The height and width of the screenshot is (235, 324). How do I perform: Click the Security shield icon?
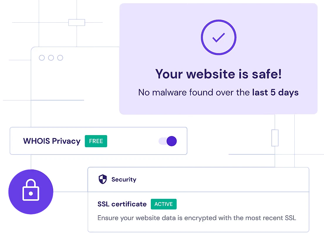pyautogui.click(x=102, y=179)
